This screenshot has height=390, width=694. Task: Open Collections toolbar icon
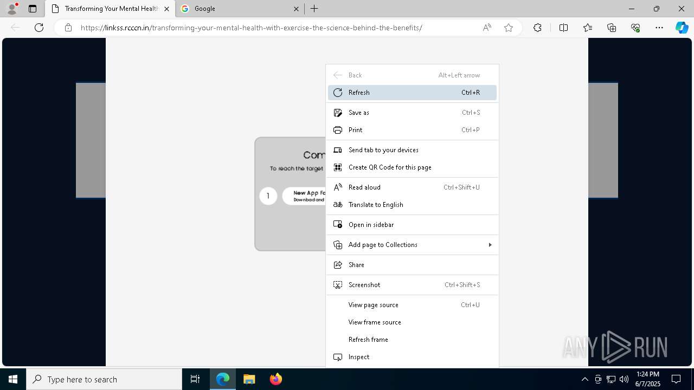click(x=612, y=28)
